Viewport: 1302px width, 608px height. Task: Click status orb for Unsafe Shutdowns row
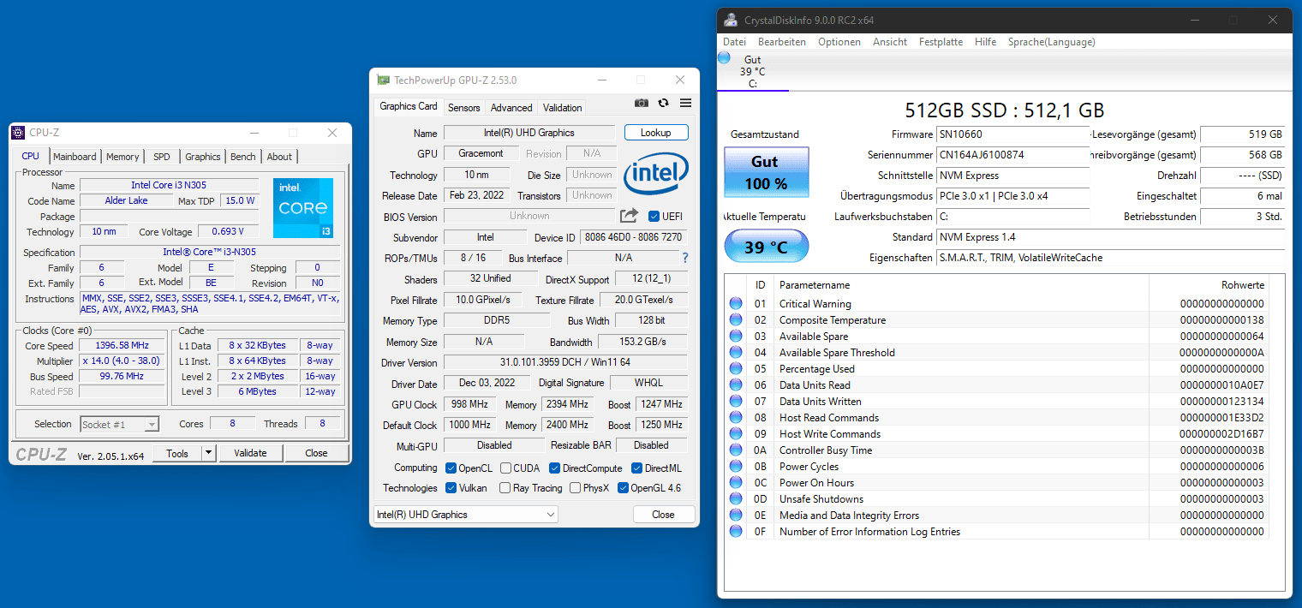pos(736,499)
